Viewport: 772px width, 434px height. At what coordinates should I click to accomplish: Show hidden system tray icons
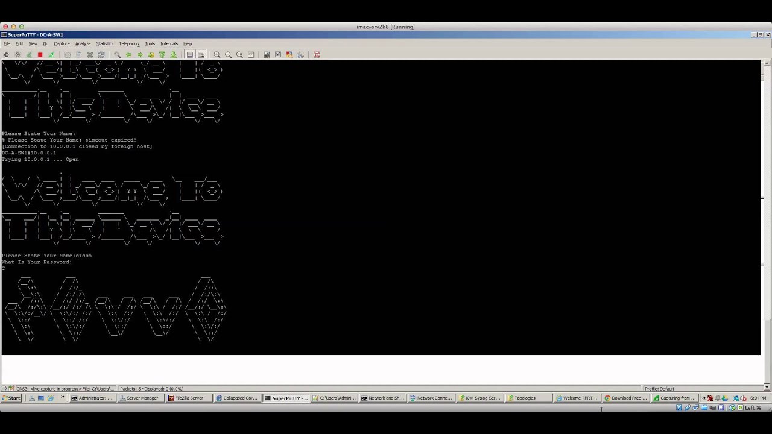tap(703, 398)
